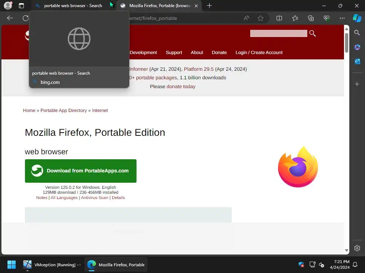Open the Antivirus Scan link

click(x=94, y=198)
